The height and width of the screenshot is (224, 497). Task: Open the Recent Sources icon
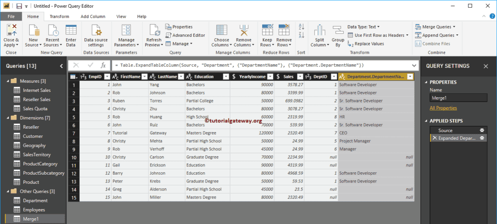tap(52, 30)
